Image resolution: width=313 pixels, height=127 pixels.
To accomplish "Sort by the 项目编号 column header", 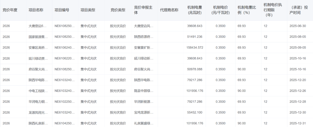I will [x=62, y=10].
